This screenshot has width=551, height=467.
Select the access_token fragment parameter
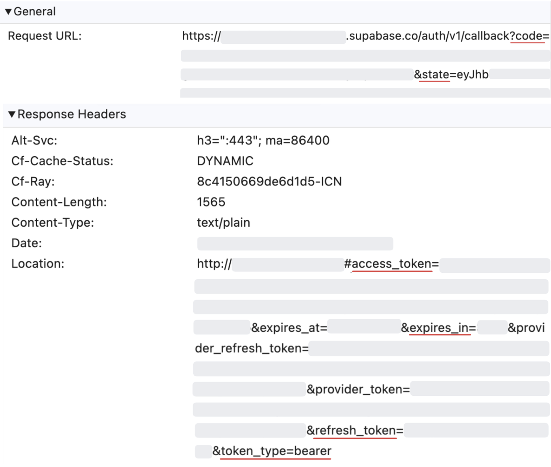pyautogui.click(x=391, y=263)
